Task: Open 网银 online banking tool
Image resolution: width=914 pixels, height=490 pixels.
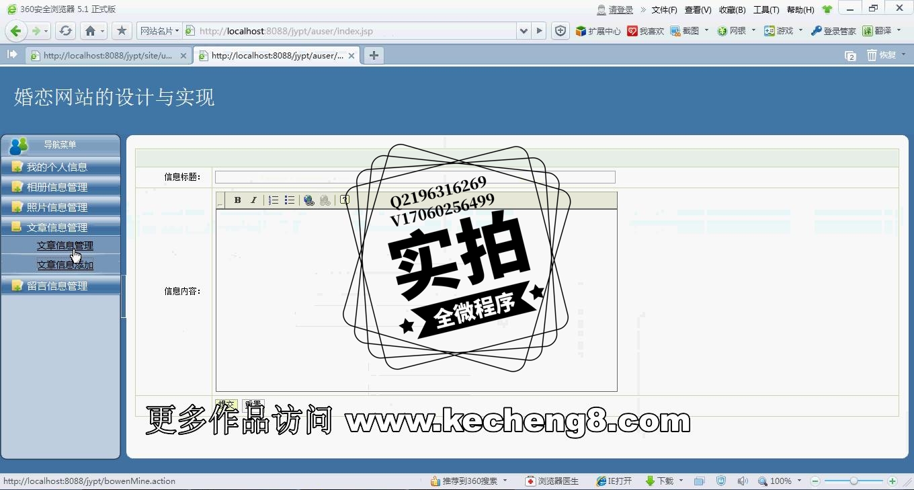Action: pos(733,31)
